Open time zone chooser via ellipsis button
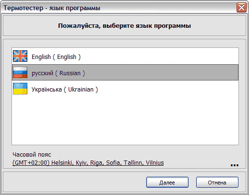The image size is (249, 195). (235, 165)
